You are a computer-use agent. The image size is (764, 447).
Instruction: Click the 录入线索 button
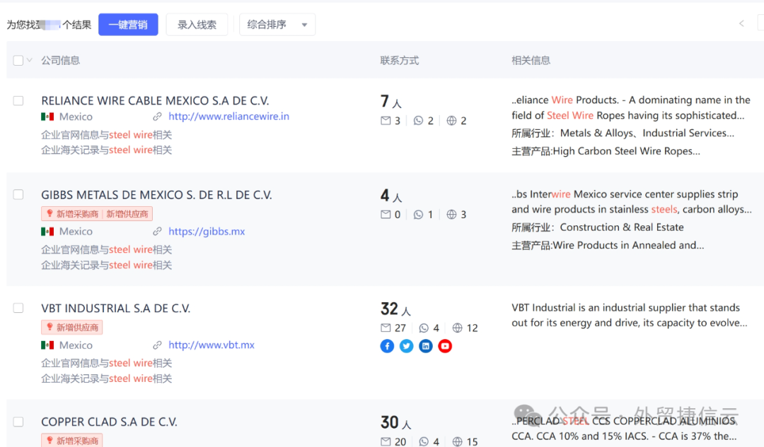197,24
